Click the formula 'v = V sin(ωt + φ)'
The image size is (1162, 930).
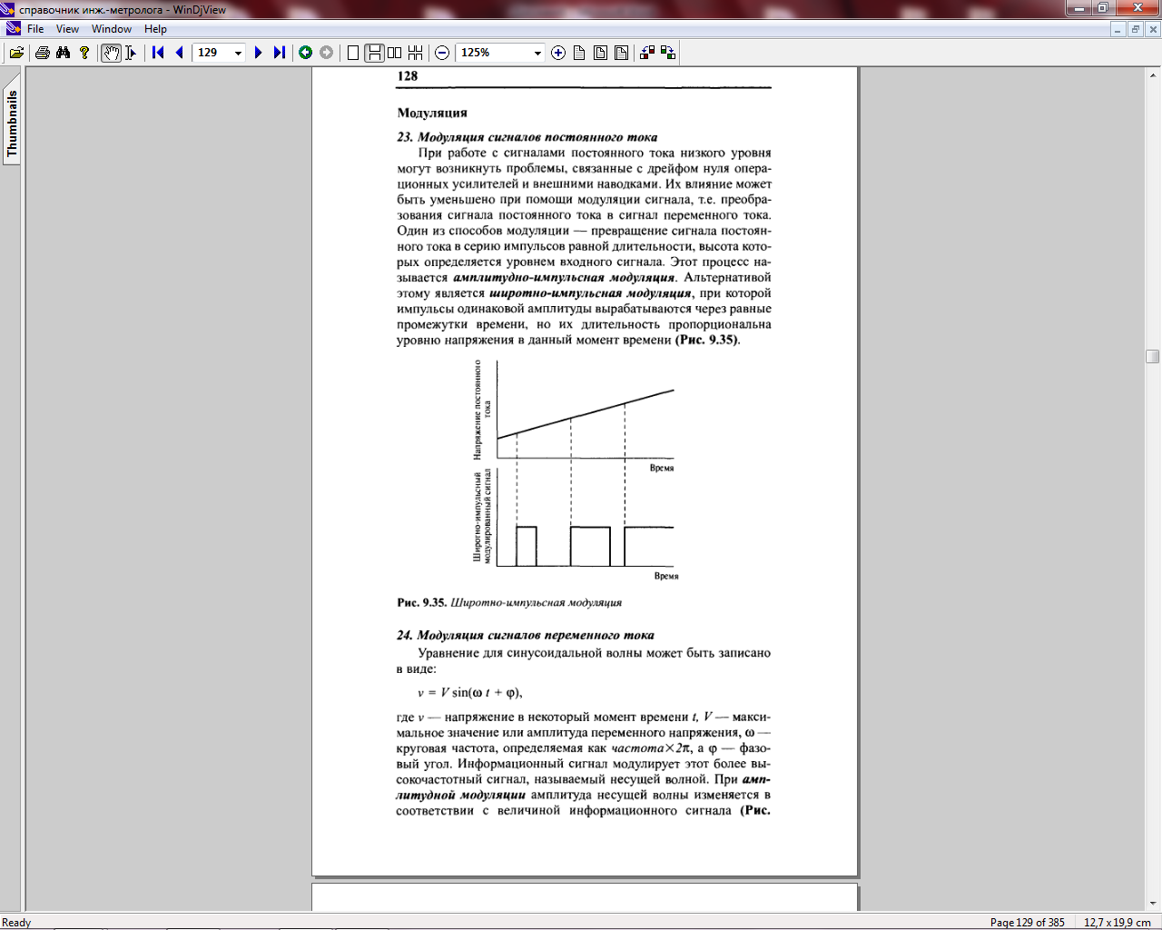pyautogui.click(x=470, y=692)
